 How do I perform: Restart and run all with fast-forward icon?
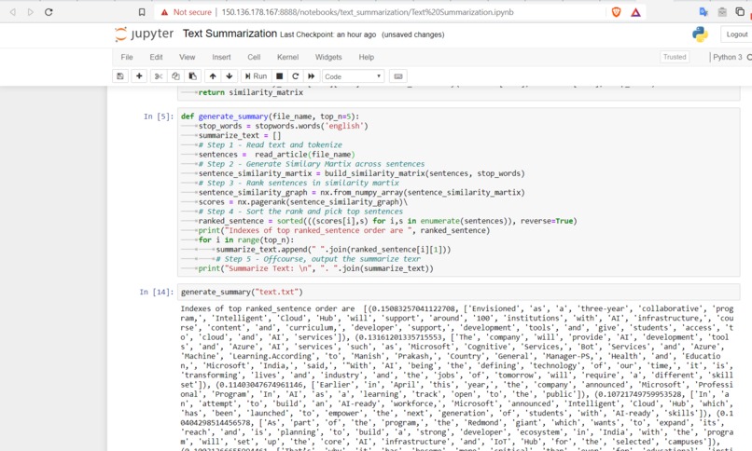(x=312, y=76)
